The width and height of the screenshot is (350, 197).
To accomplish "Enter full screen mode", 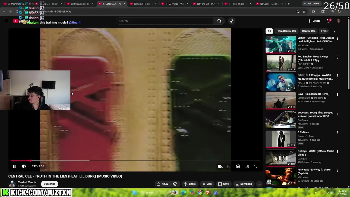I will coord(256,166).
